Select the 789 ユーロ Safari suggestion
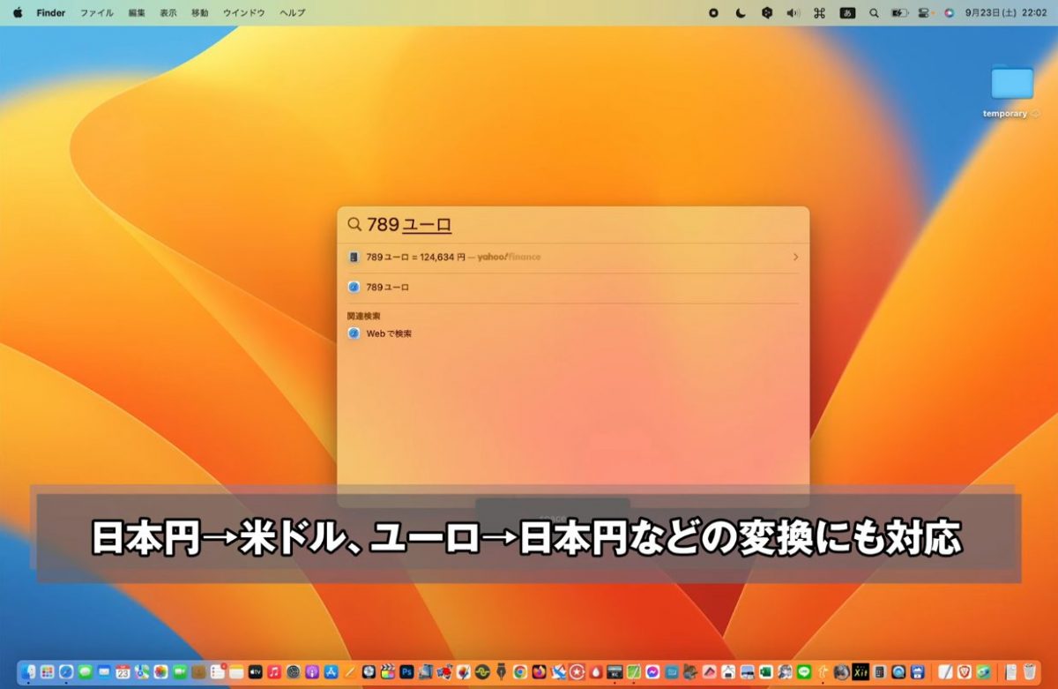1058x689 pixels. pos(573,287)
